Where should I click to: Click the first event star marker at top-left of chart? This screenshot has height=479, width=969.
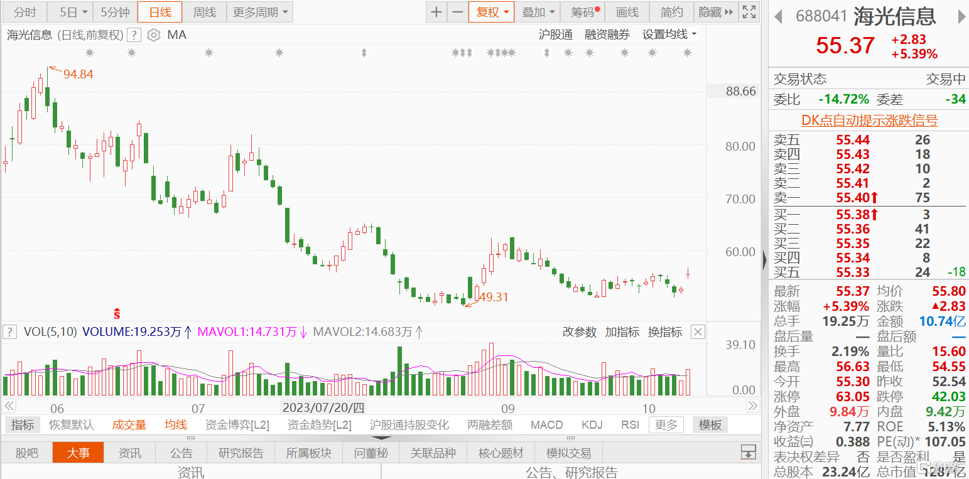coord(90,53)
